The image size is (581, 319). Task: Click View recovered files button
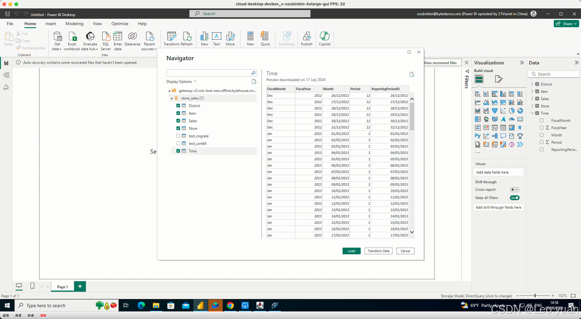click(x=441, y=63)
